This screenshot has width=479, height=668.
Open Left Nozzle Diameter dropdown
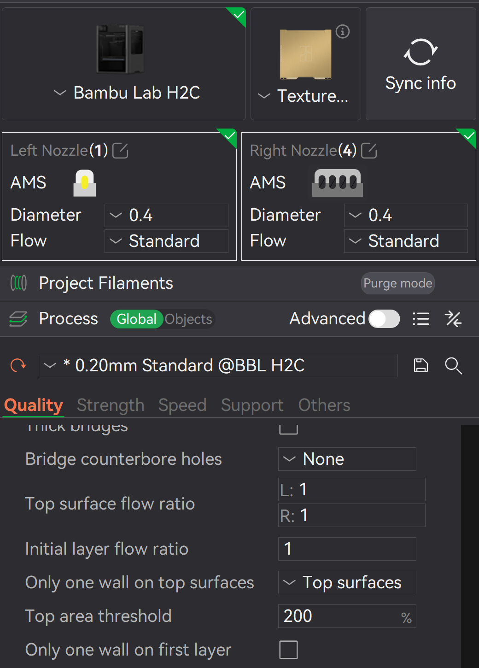(x=166, y=215)
